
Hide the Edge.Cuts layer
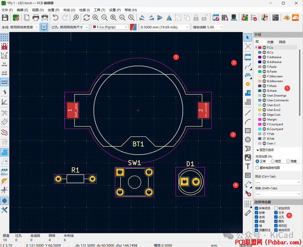264,115
